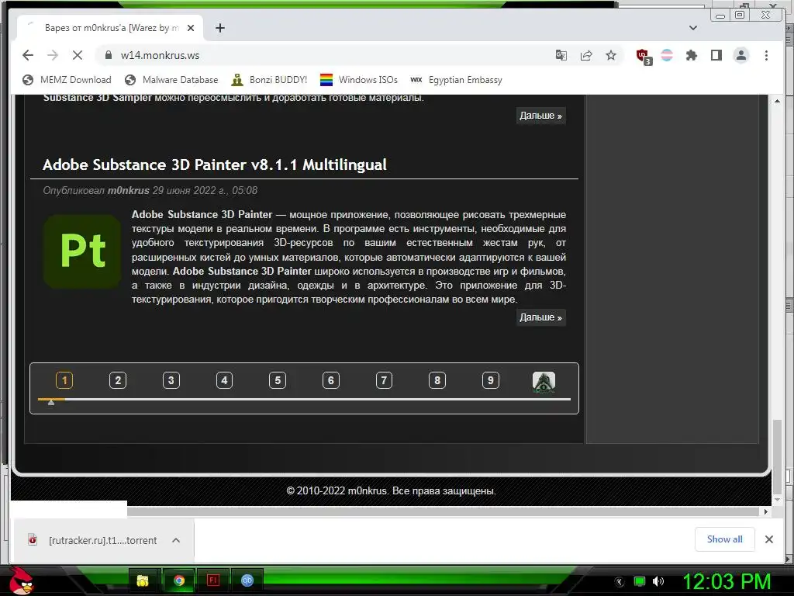
Task: Open Egyptian Embassy bookmark
Action: coord(456,80)
